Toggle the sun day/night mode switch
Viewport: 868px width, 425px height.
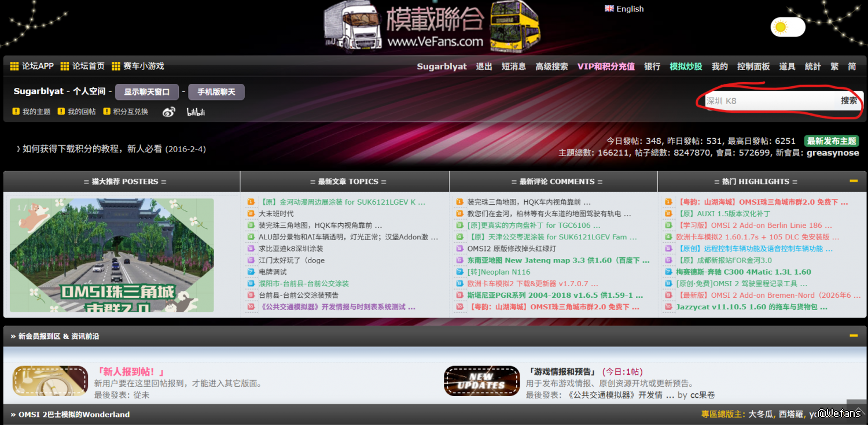click(788, 27)
